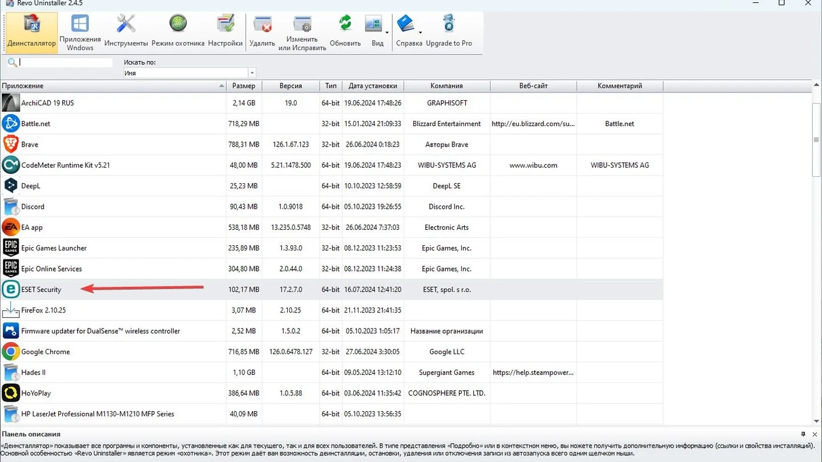This screenshot has height=462, width=822.
Task: Expand the Справка dropdown arrow
Action: (421, 33)
